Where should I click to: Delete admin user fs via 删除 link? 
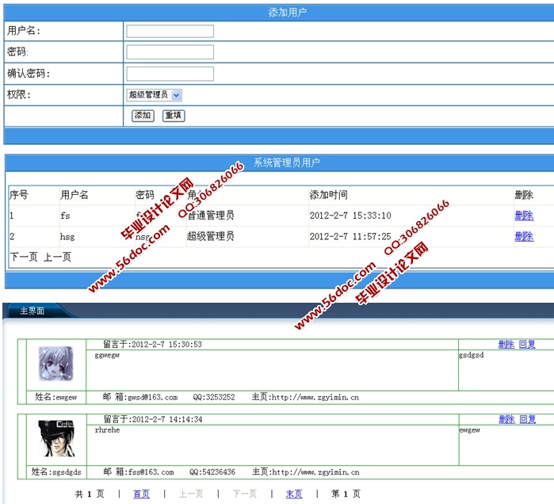[x=524, y=216]
